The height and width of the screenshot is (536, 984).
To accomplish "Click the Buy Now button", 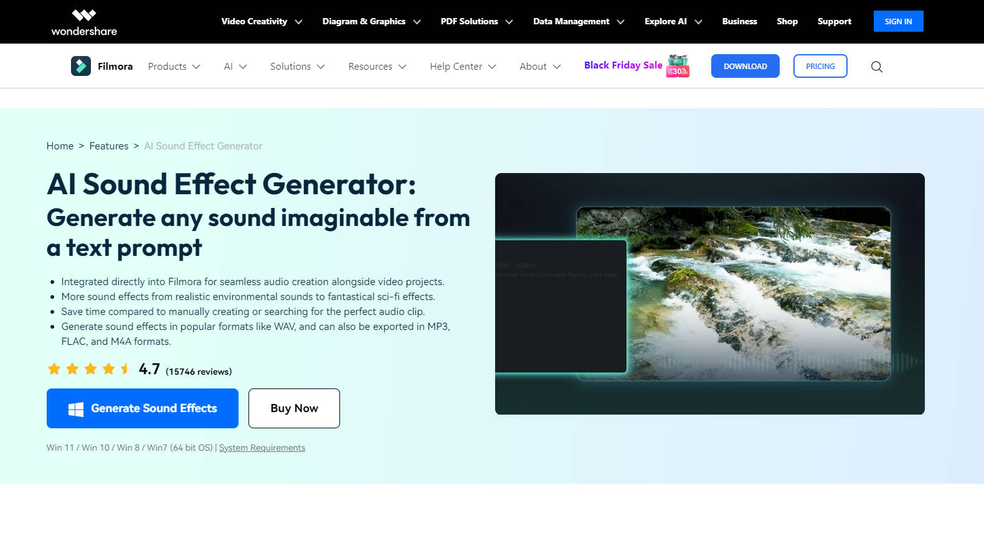I will coord(294,408).
